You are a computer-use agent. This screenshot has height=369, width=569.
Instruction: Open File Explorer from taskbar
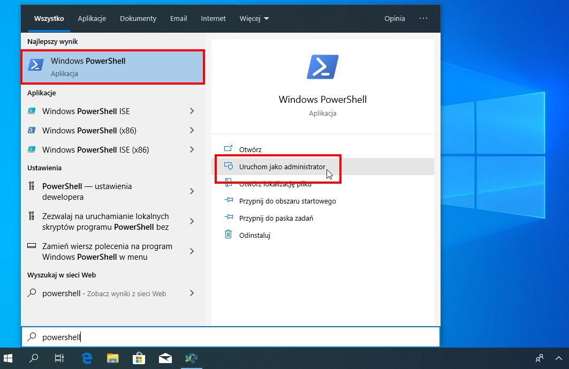tap(113, 358)
